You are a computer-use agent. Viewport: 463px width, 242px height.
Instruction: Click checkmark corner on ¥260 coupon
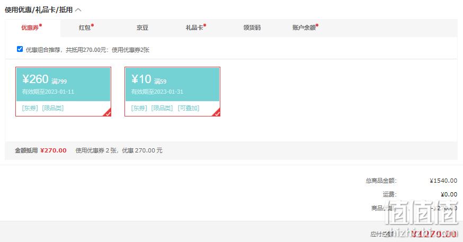coord(108,113)
